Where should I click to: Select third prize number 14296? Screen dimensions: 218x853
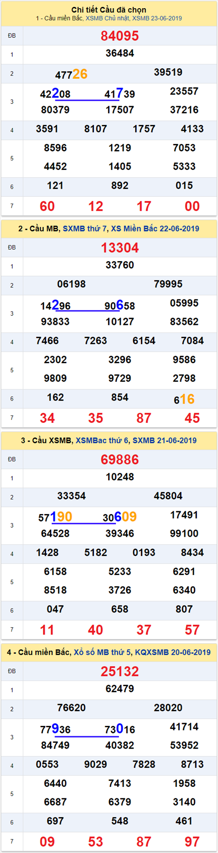pos(55,306)
